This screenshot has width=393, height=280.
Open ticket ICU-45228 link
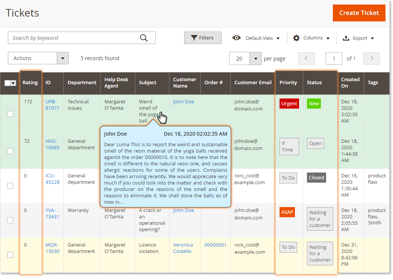click(x=52, y=179)
